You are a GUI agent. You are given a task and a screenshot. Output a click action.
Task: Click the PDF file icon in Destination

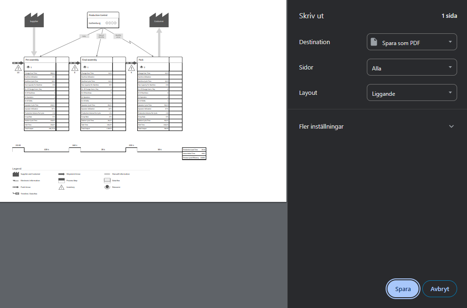point(373,42)
